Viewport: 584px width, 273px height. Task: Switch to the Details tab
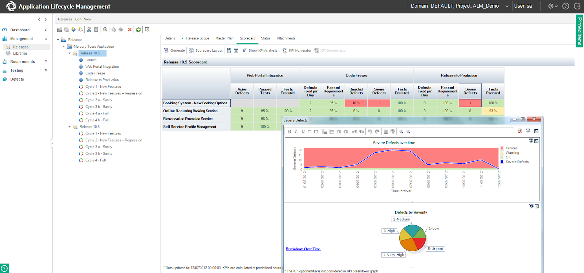pyautogui.click(x=170, y=38)
